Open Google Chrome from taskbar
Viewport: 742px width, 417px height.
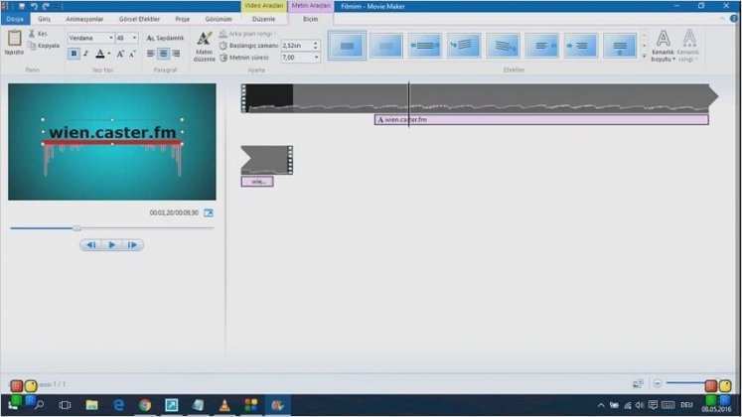(145, 405)
